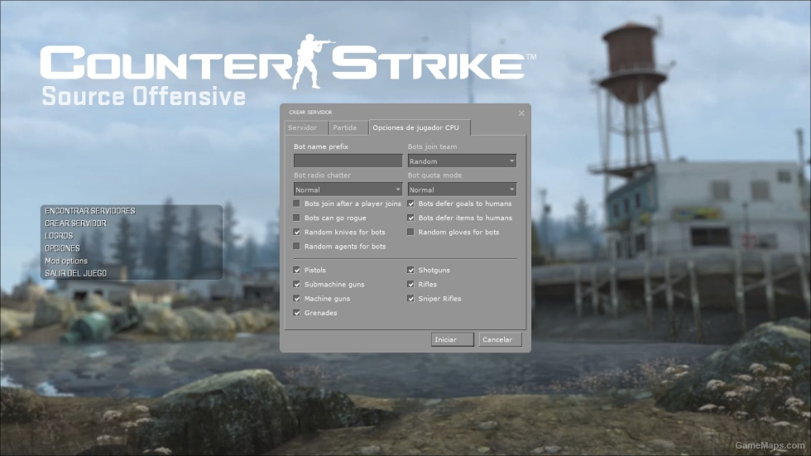Screen dimensions: 811x456
Task: Click the Cancelar button
Action: [500, 339]
